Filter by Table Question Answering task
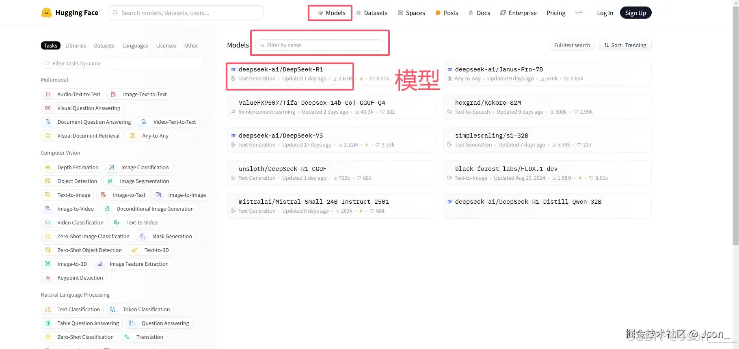Screen dimensions: 739x349 (x=82, y=323)
